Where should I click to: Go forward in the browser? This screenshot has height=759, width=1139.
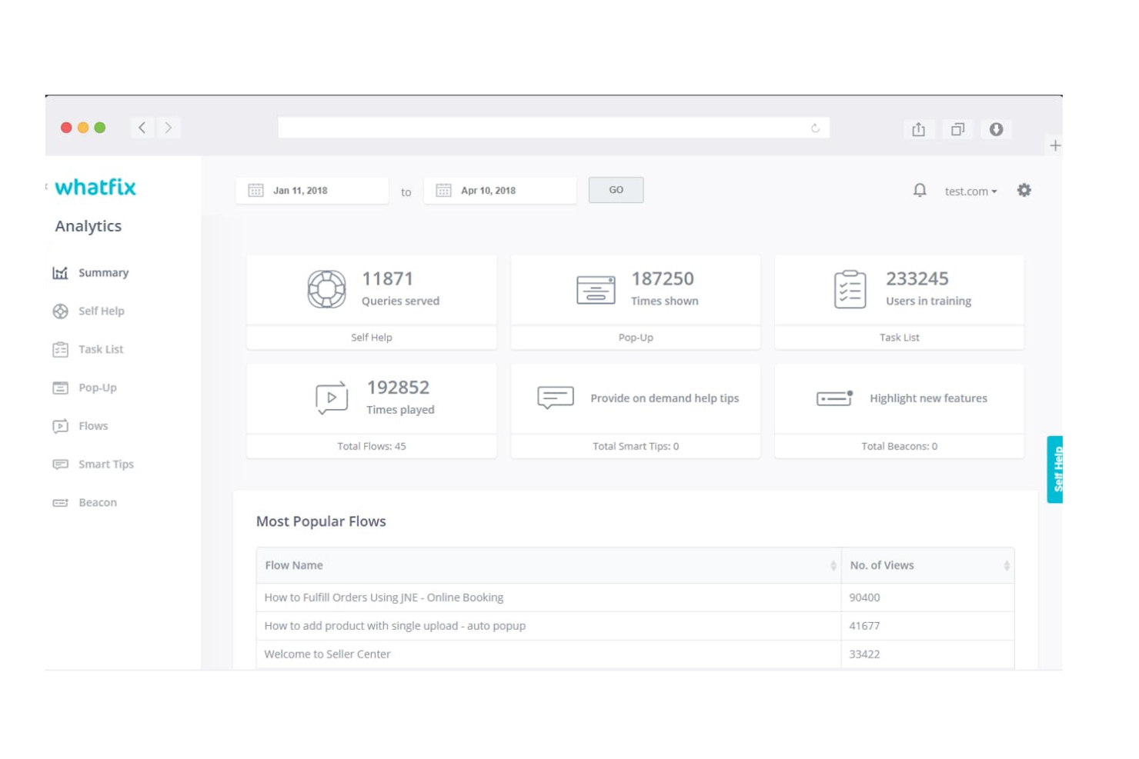click(169, 128)
